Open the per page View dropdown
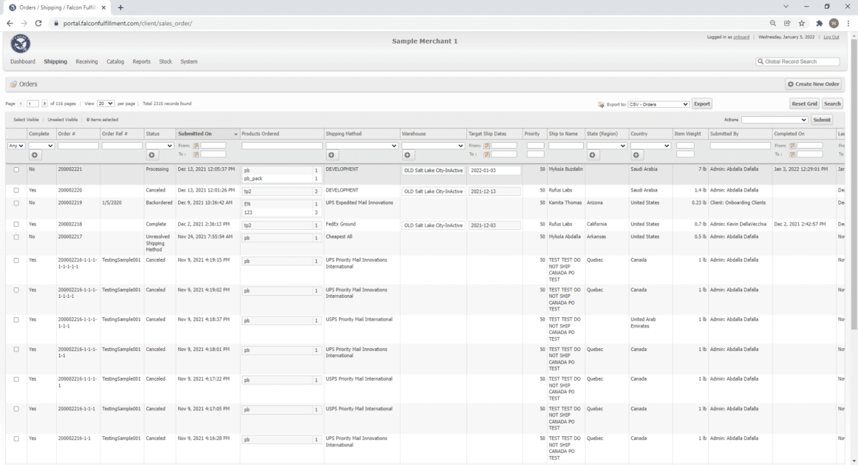This screenshot has height=465, width=858. coord(105,103)
